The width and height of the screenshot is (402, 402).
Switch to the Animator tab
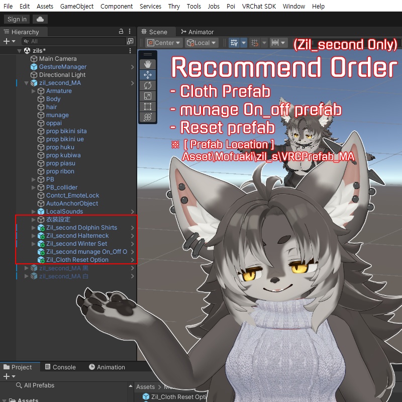(x=197, y=32)
